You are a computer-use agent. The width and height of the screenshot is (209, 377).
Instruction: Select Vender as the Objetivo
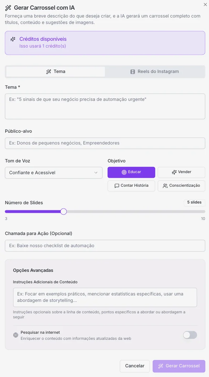(181, 172)
